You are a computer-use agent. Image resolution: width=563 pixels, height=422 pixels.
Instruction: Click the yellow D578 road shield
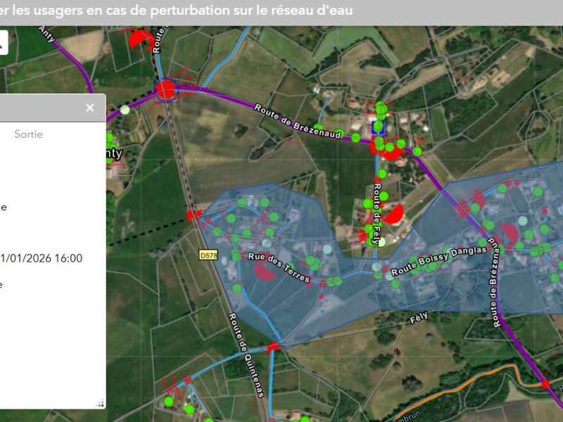coord(208,255)
